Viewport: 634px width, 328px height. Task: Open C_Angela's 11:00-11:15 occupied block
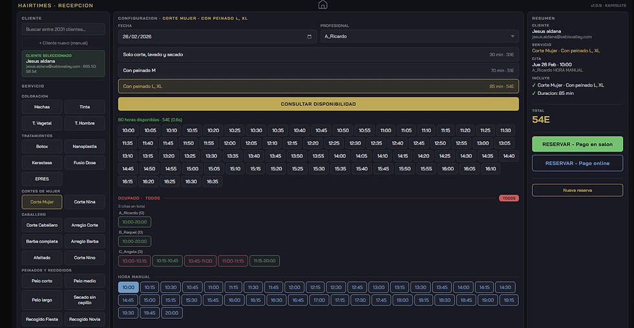pos(233,261)
